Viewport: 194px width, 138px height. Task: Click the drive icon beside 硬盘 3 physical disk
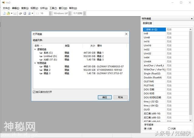(41, 73)
